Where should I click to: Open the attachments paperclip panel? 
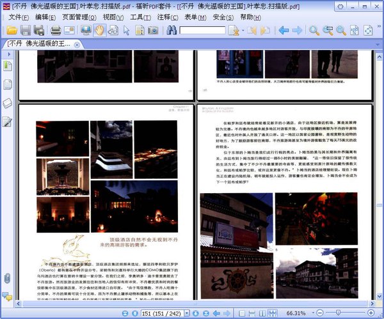(7, 278)
